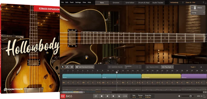Click the bass volume knob on body

[x=87, y=57]
